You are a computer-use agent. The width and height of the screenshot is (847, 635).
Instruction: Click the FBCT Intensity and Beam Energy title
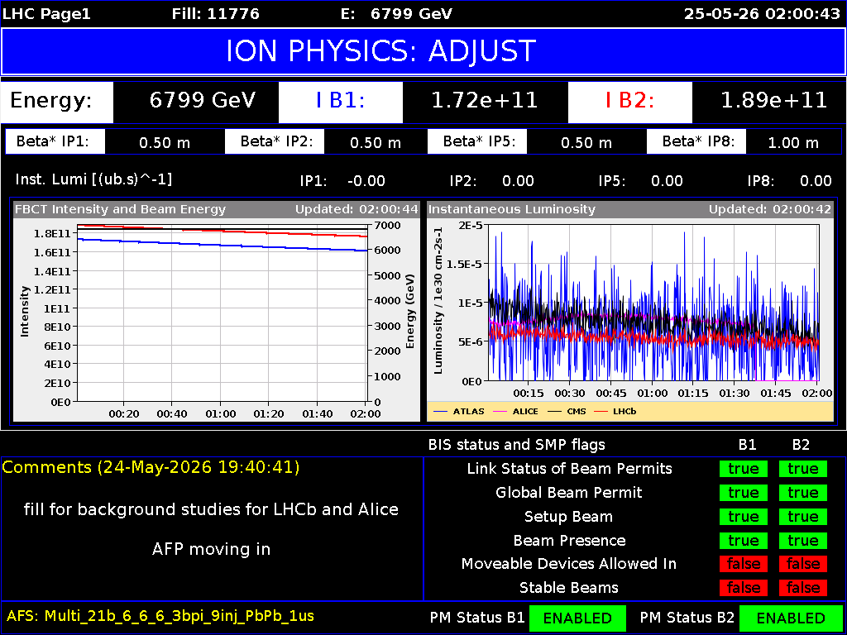tap(121, 209)
